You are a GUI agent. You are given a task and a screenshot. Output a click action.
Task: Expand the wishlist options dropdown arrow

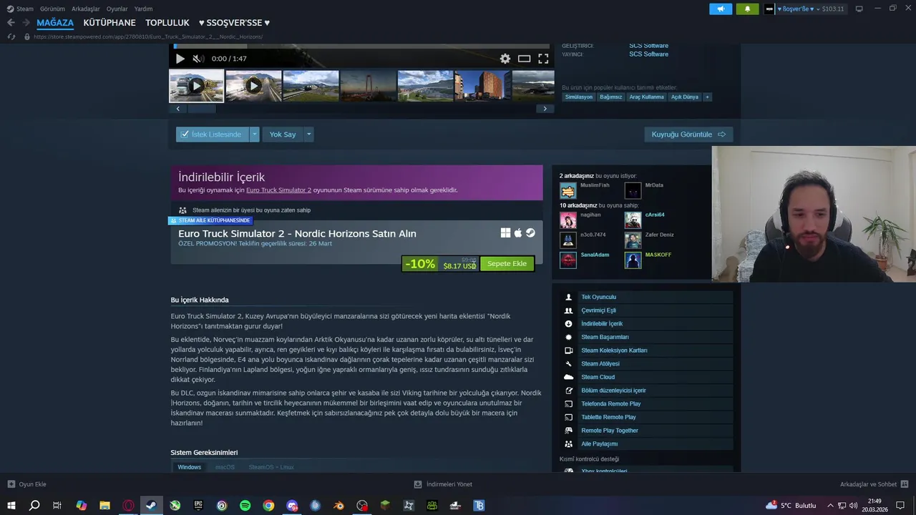254,134
